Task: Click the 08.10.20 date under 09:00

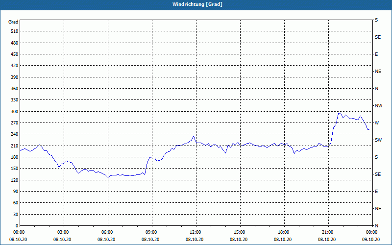Action: pos(150,240)
